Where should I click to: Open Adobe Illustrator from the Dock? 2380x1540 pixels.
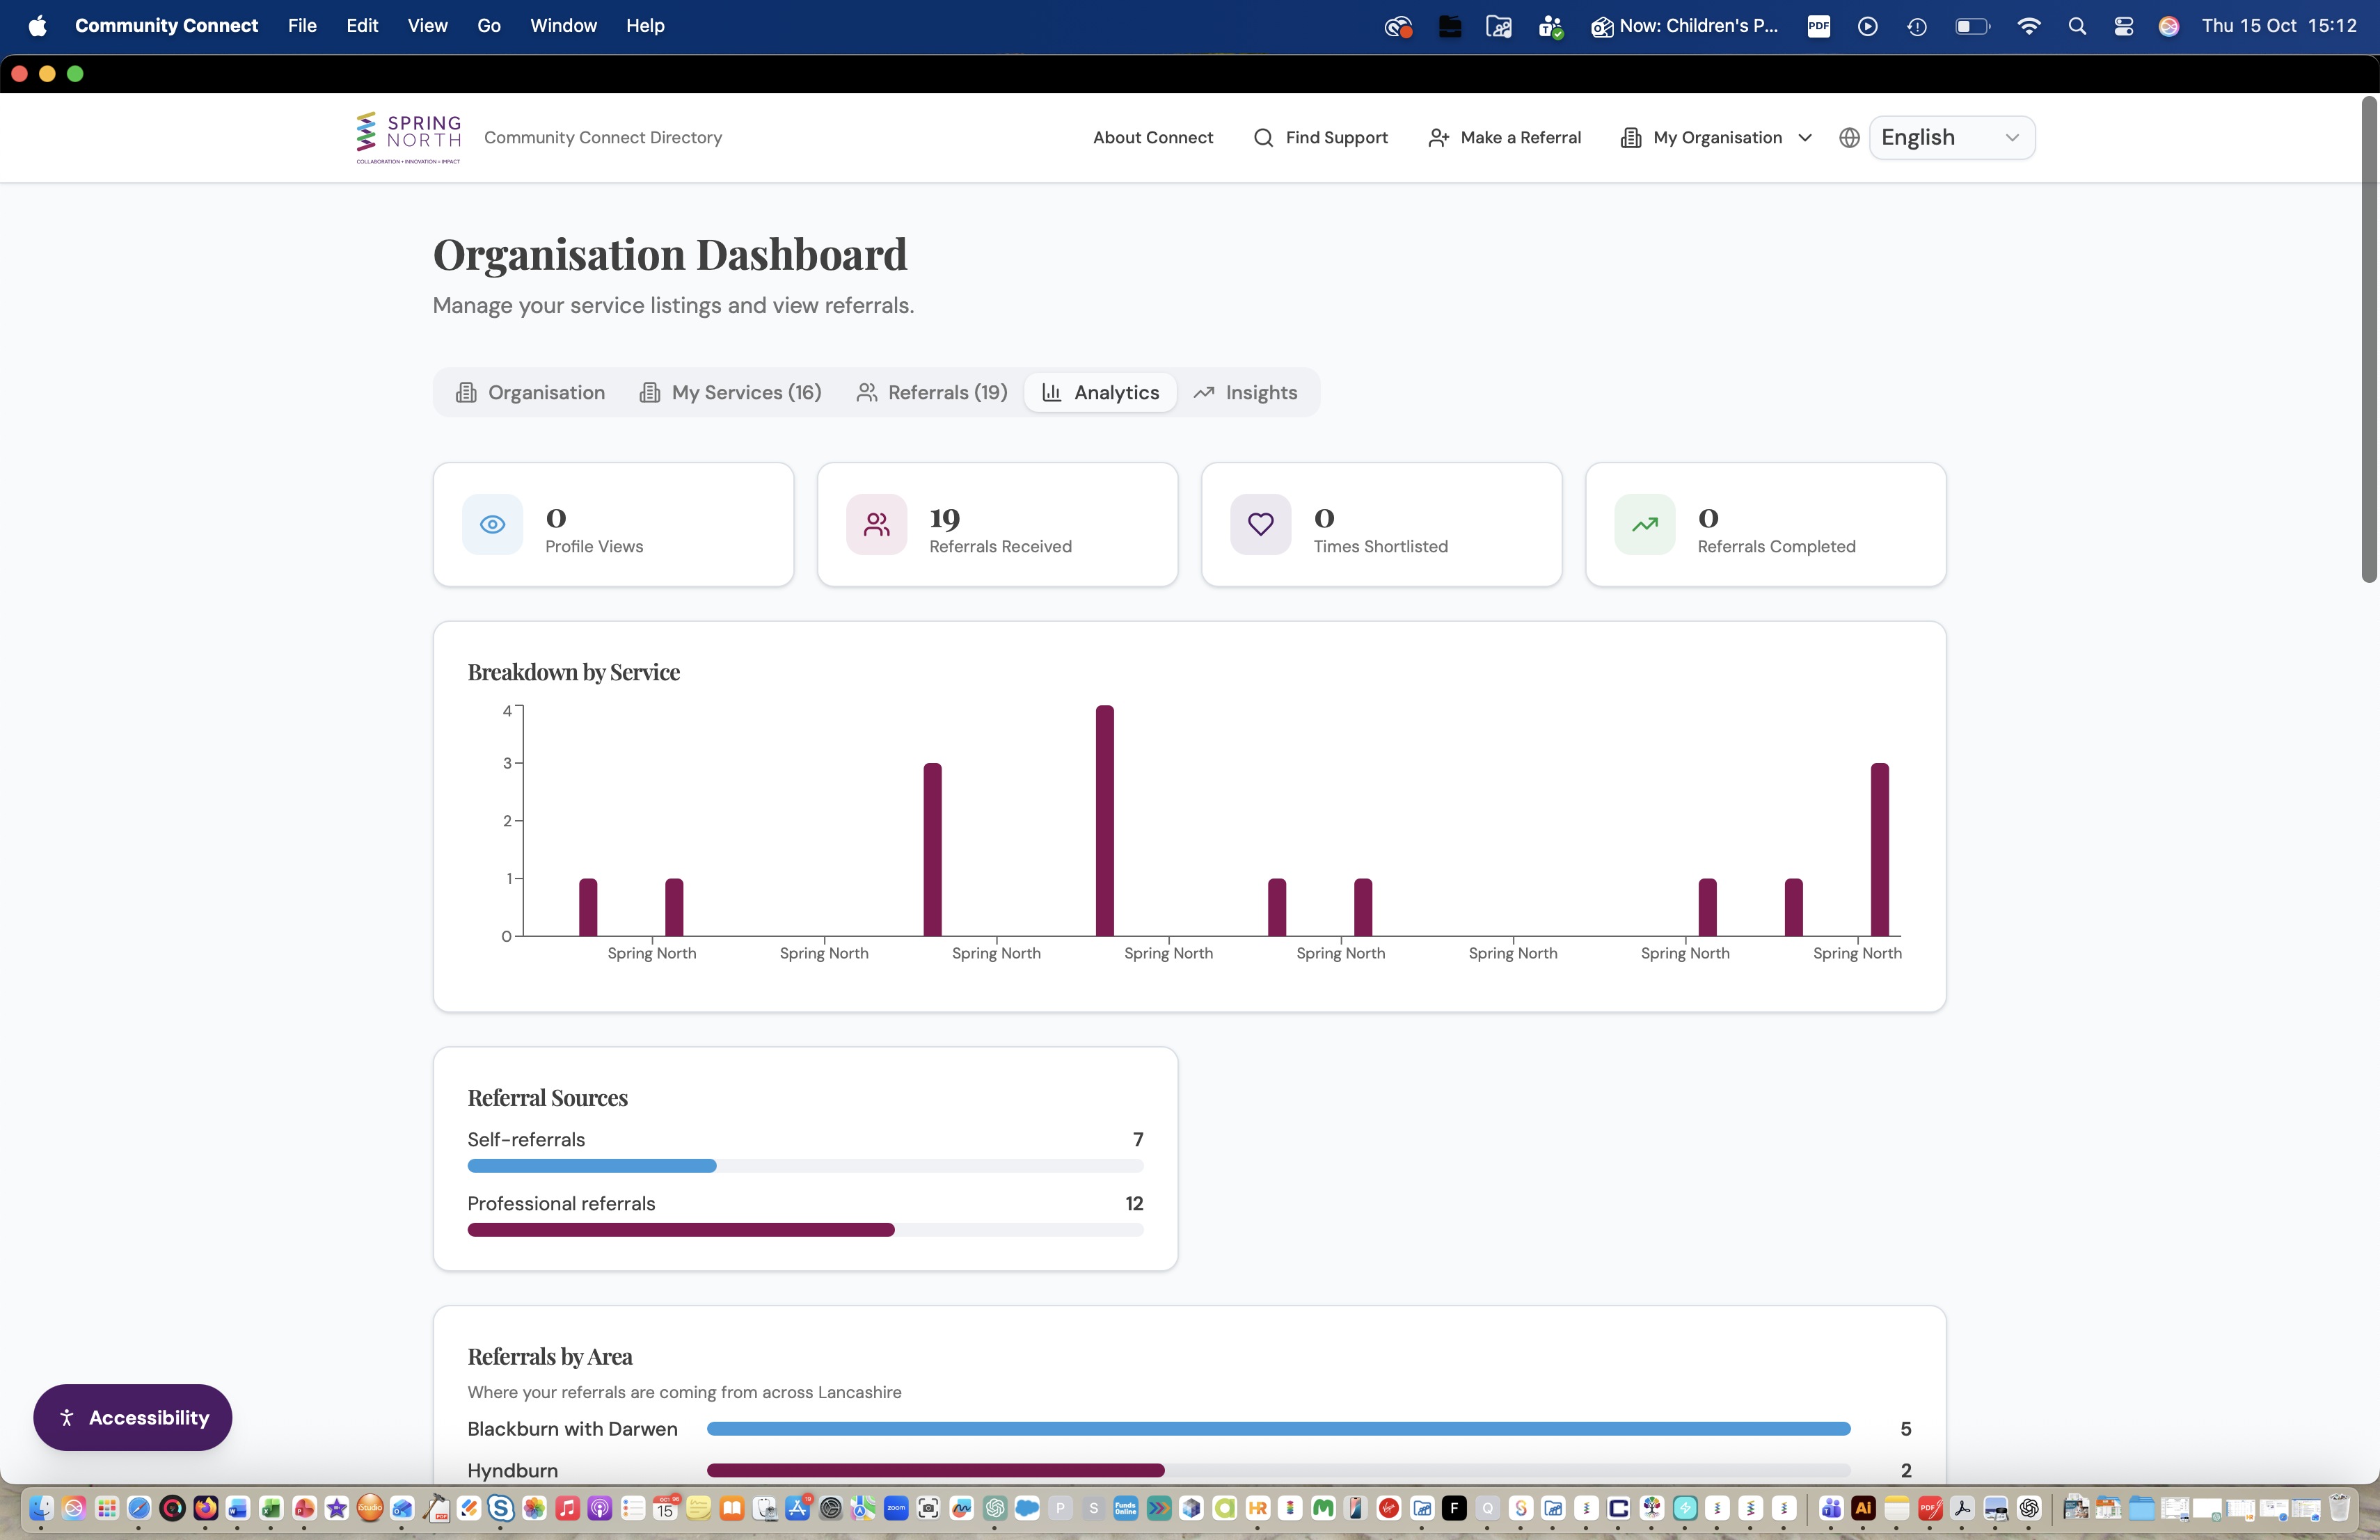pyautogui.click(x=1863, y=1508)
